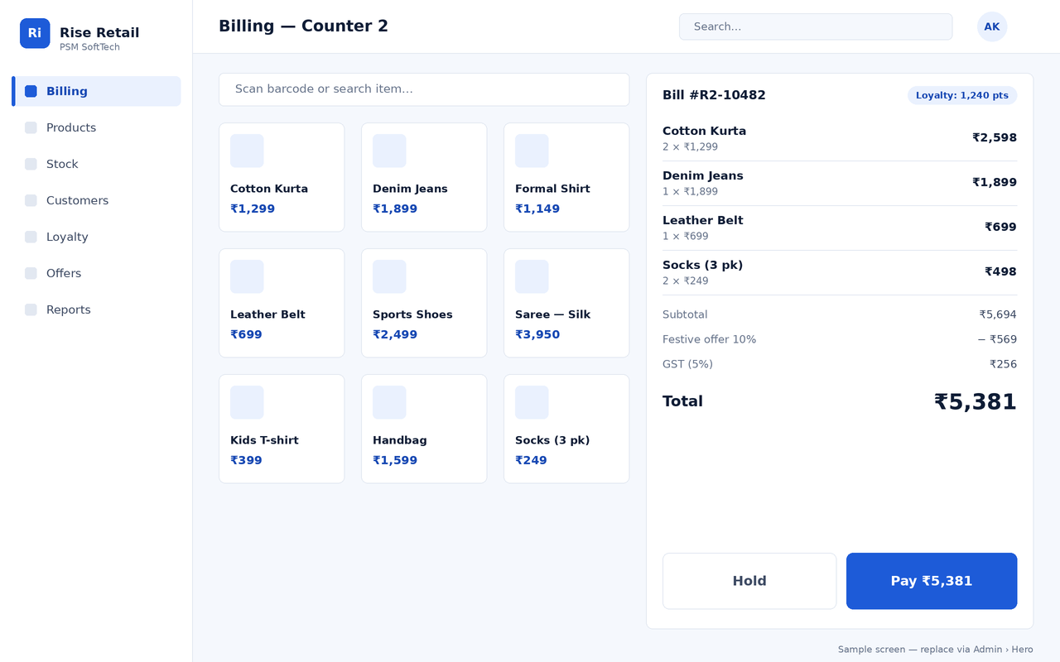
Task: Click the Sample screen footer note
Action: pos(936,650)
